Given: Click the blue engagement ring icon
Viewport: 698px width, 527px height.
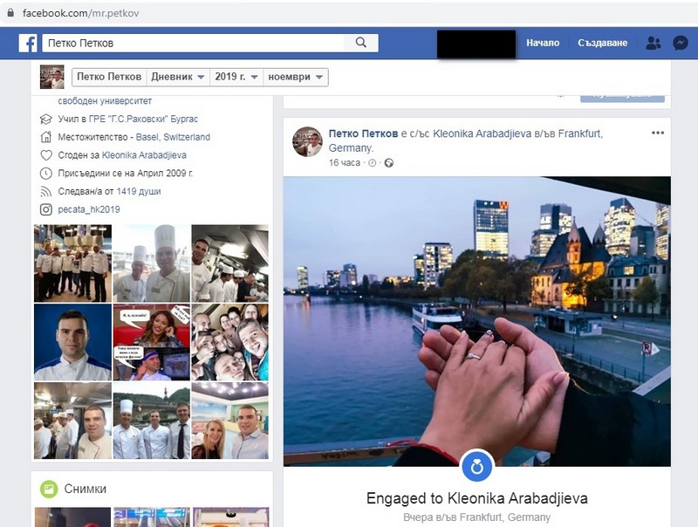Looking at the screenshot, I should point(477,466).
